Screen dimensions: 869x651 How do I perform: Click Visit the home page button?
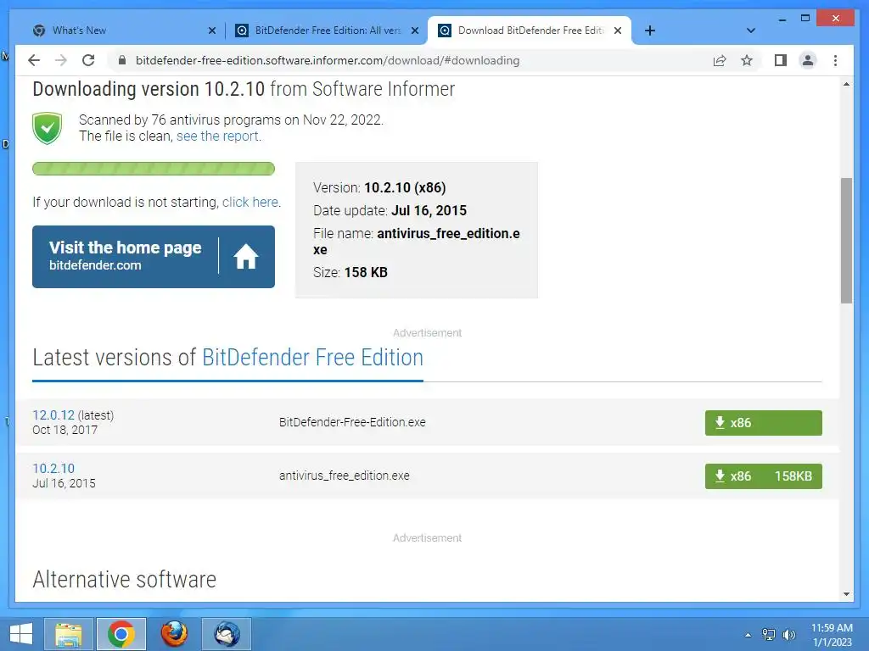(x=154, y=256)
